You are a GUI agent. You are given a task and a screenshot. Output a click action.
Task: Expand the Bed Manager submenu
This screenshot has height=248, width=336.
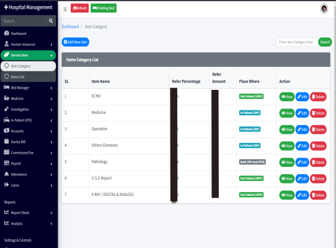click(28, 87)
